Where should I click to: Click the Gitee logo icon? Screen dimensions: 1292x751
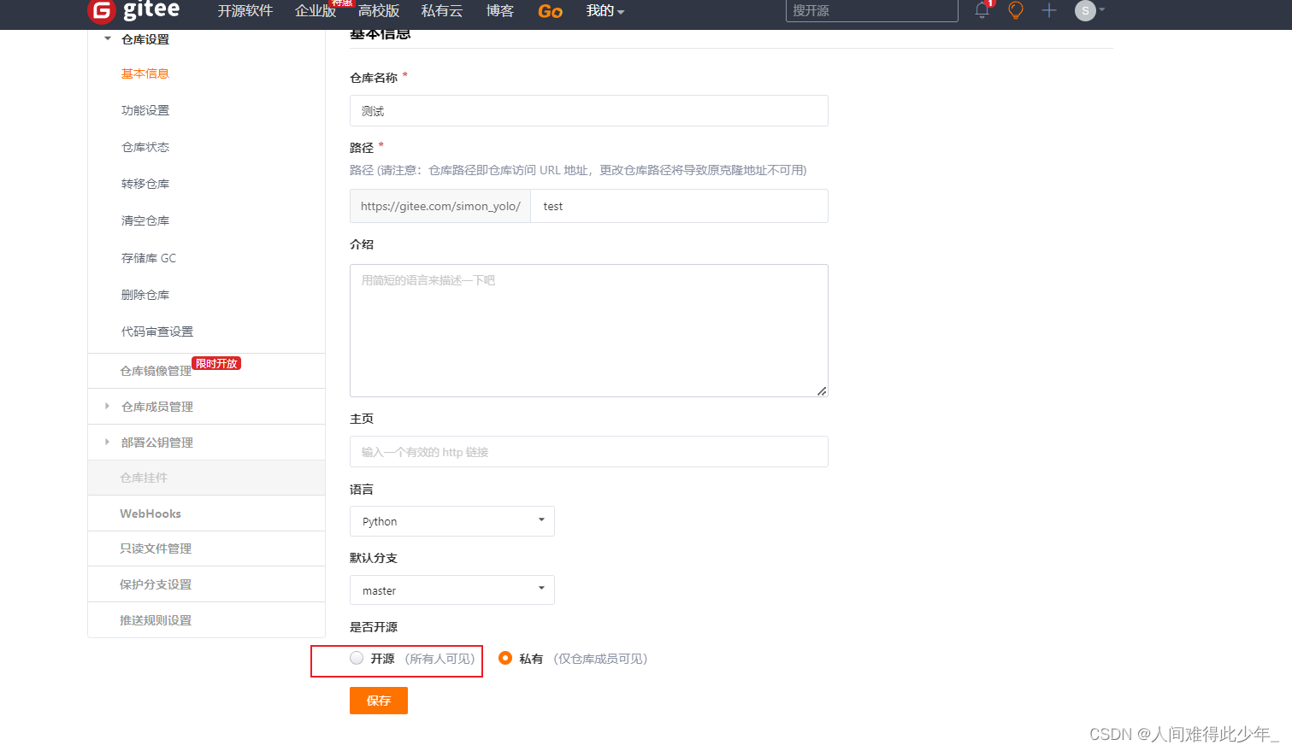point(102,11)
